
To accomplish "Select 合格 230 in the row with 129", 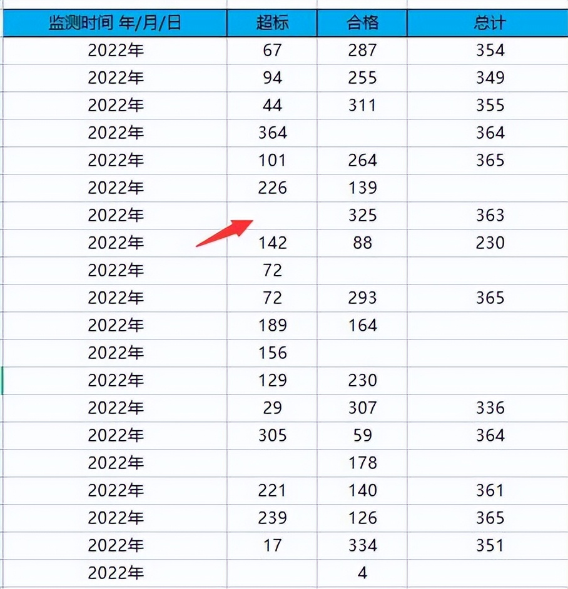I will point(362,381).
